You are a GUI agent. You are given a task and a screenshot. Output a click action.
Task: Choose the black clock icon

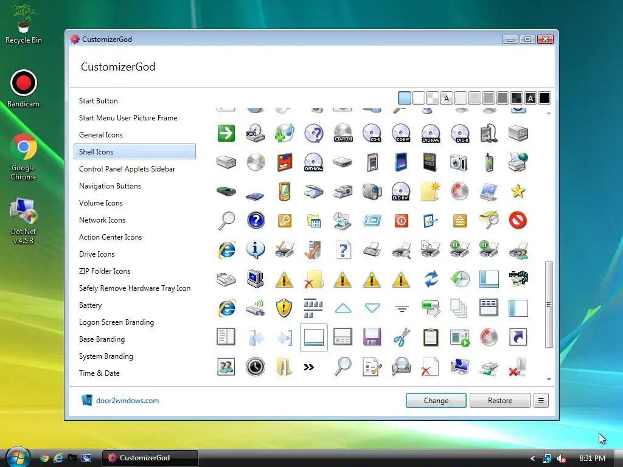pyautogui.click(x=255, y=367)
